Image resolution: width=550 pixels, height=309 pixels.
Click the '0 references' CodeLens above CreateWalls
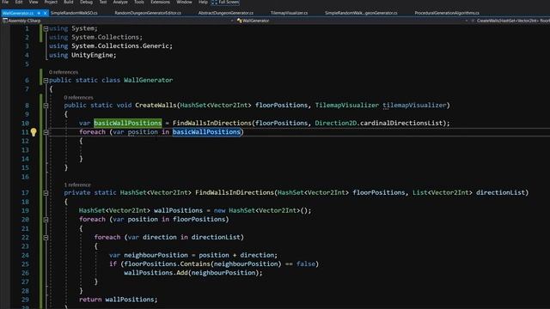[x=78, y=97]
